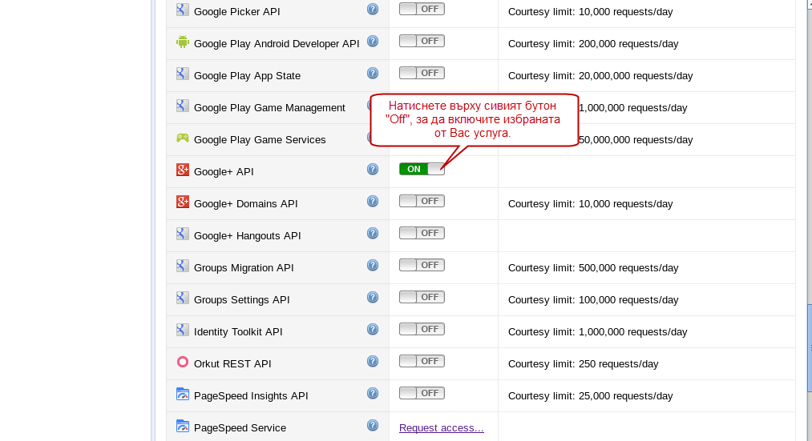
Task: Click help icon next to Google Picker API
Action: coord(373,10)
